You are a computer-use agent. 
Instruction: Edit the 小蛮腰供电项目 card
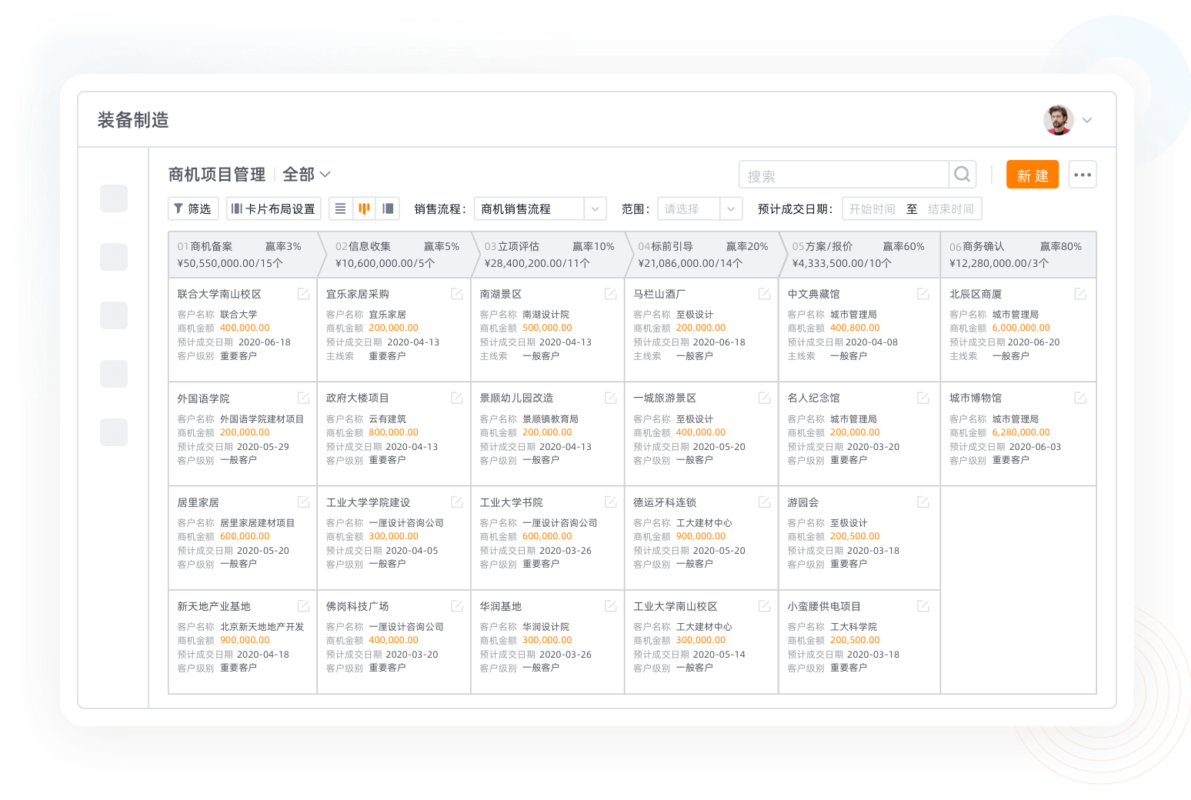click(x=923, y=606)
